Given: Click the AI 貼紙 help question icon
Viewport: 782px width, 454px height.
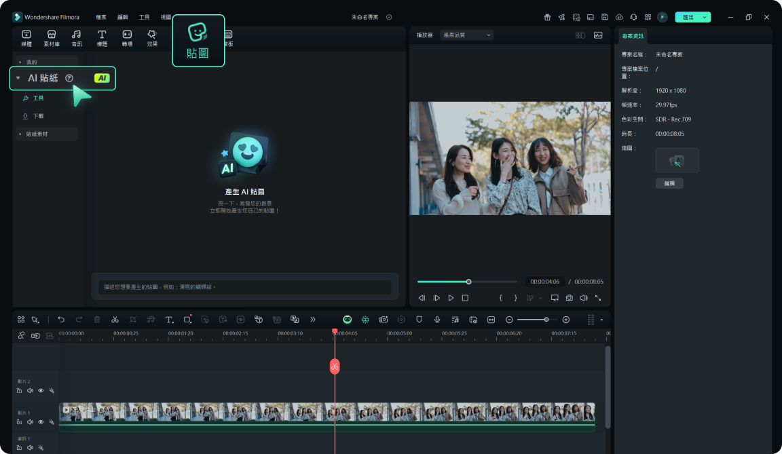Looking at the screenshot, I should [69, 78].
